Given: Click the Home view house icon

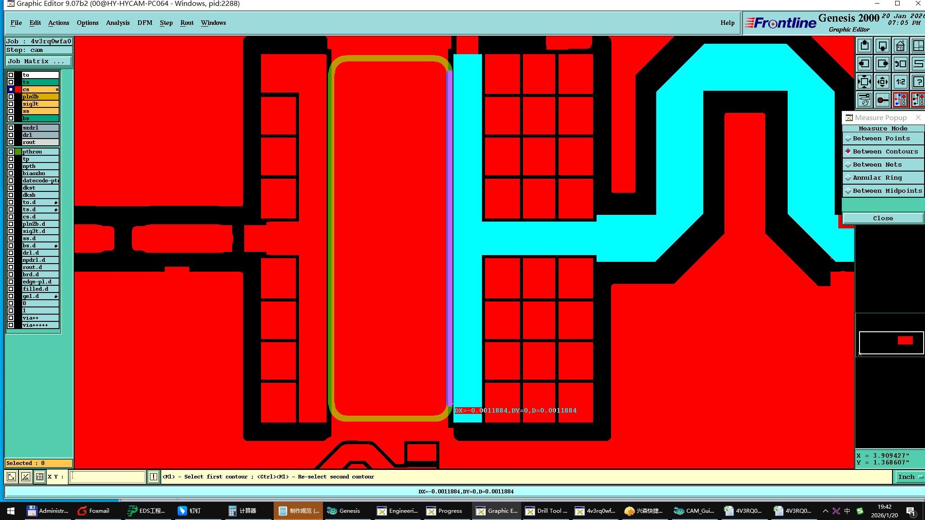Looking at the screenshot, I should tap(900, 46).
